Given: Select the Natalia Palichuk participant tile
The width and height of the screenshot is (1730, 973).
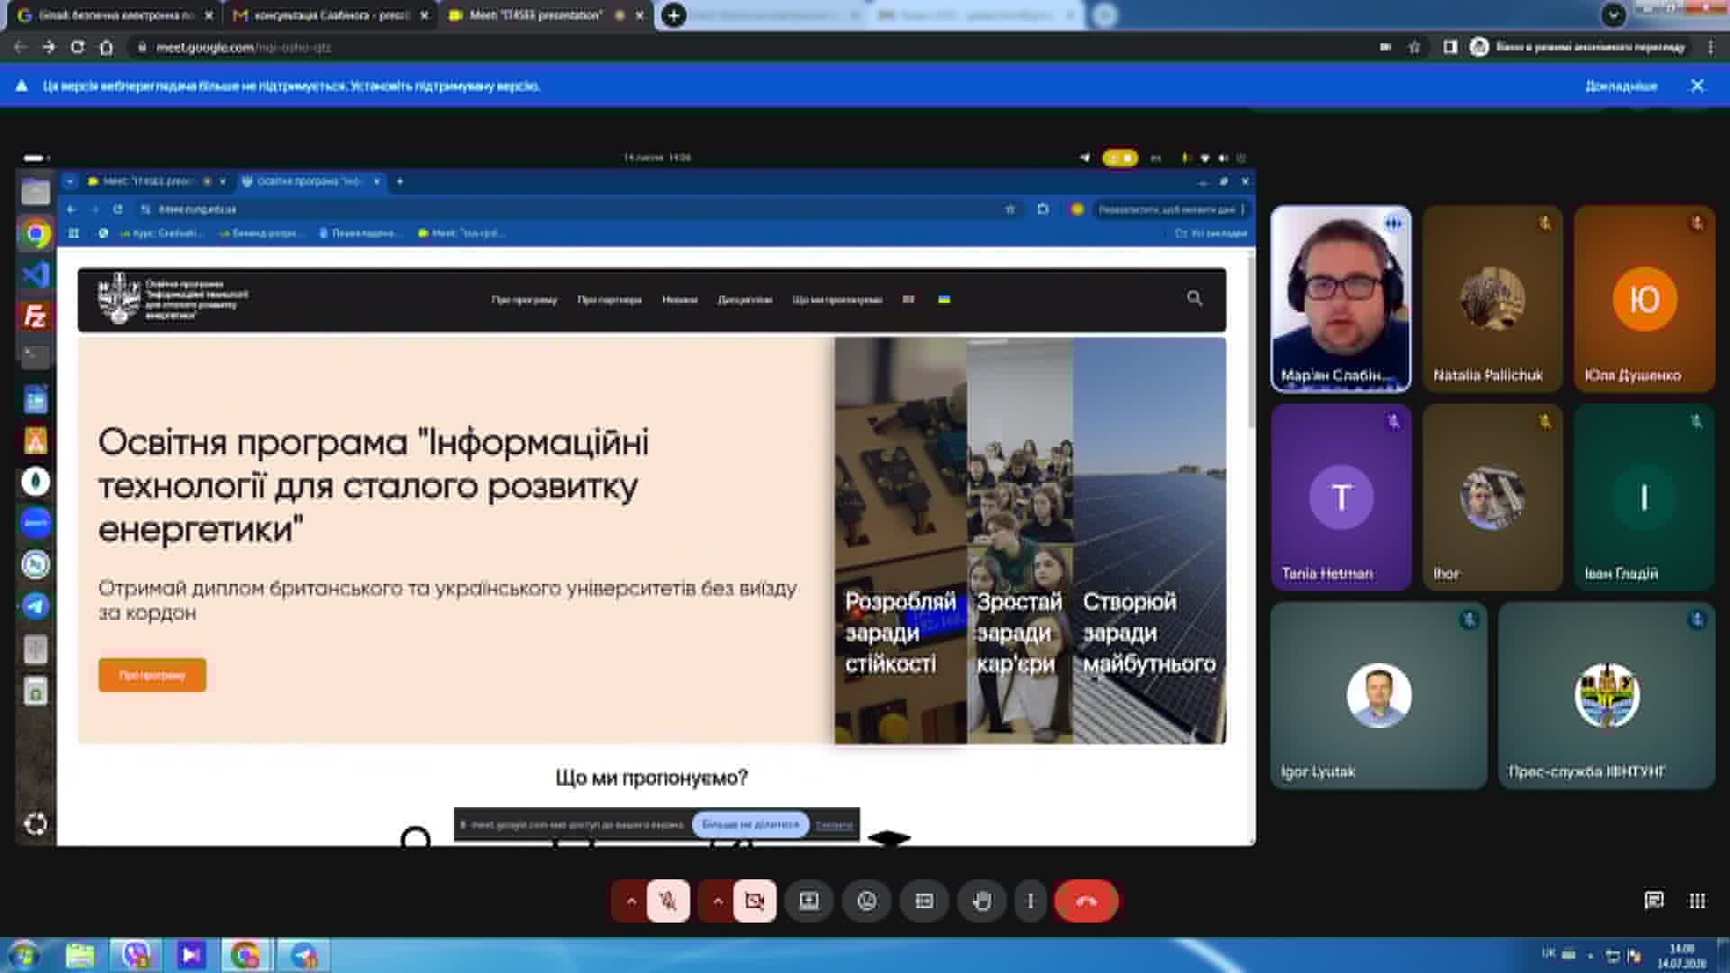Looking at the screenshot, I should 1492,299.
